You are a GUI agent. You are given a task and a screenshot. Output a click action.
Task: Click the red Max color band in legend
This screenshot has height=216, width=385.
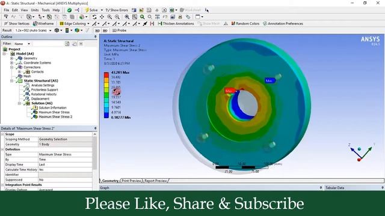(x=106, y=74)
